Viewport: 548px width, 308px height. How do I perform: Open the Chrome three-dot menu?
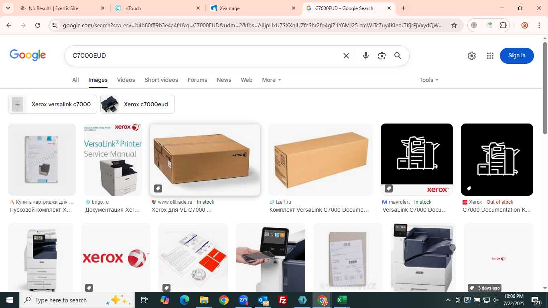click(539, 25)
